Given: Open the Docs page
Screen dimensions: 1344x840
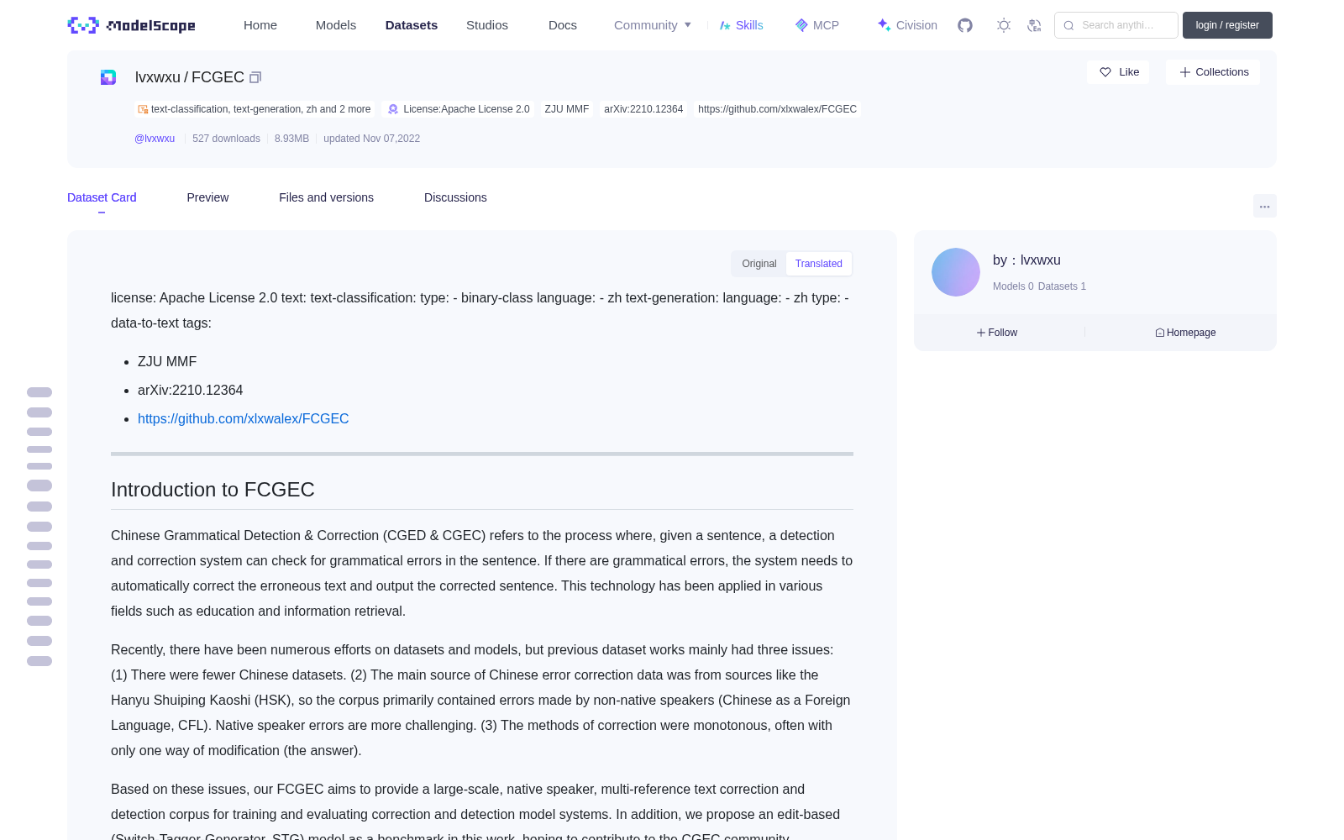Looking at the screenshot, I should pyautogui.click(x=563, y=25).
